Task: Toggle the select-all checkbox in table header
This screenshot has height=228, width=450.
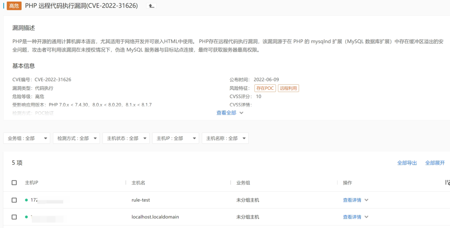Action: click(14, 183)
